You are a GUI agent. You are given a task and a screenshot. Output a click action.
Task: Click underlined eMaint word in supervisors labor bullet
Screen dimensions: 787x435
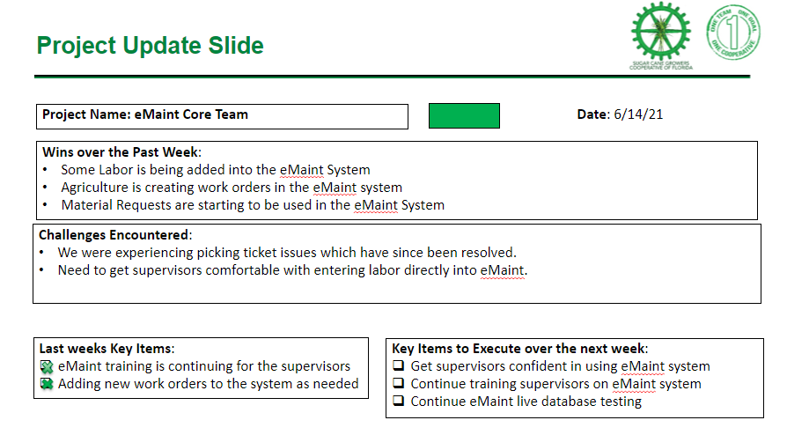(x=503, y=270)
